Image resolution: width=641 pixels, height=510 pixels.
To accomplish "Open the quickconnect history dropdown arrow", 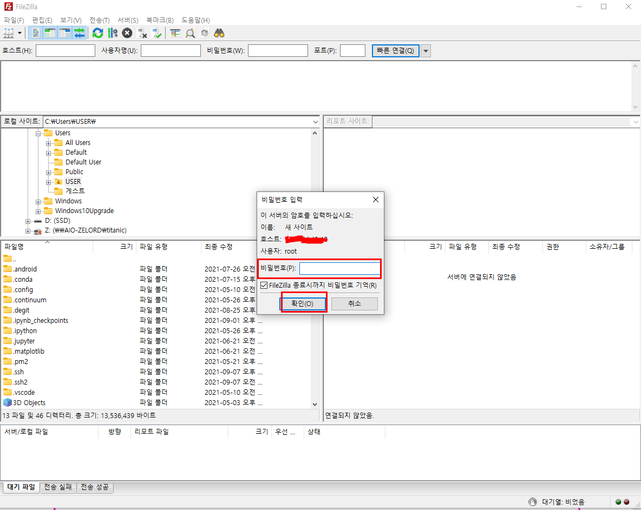I will tap(426, 51).
